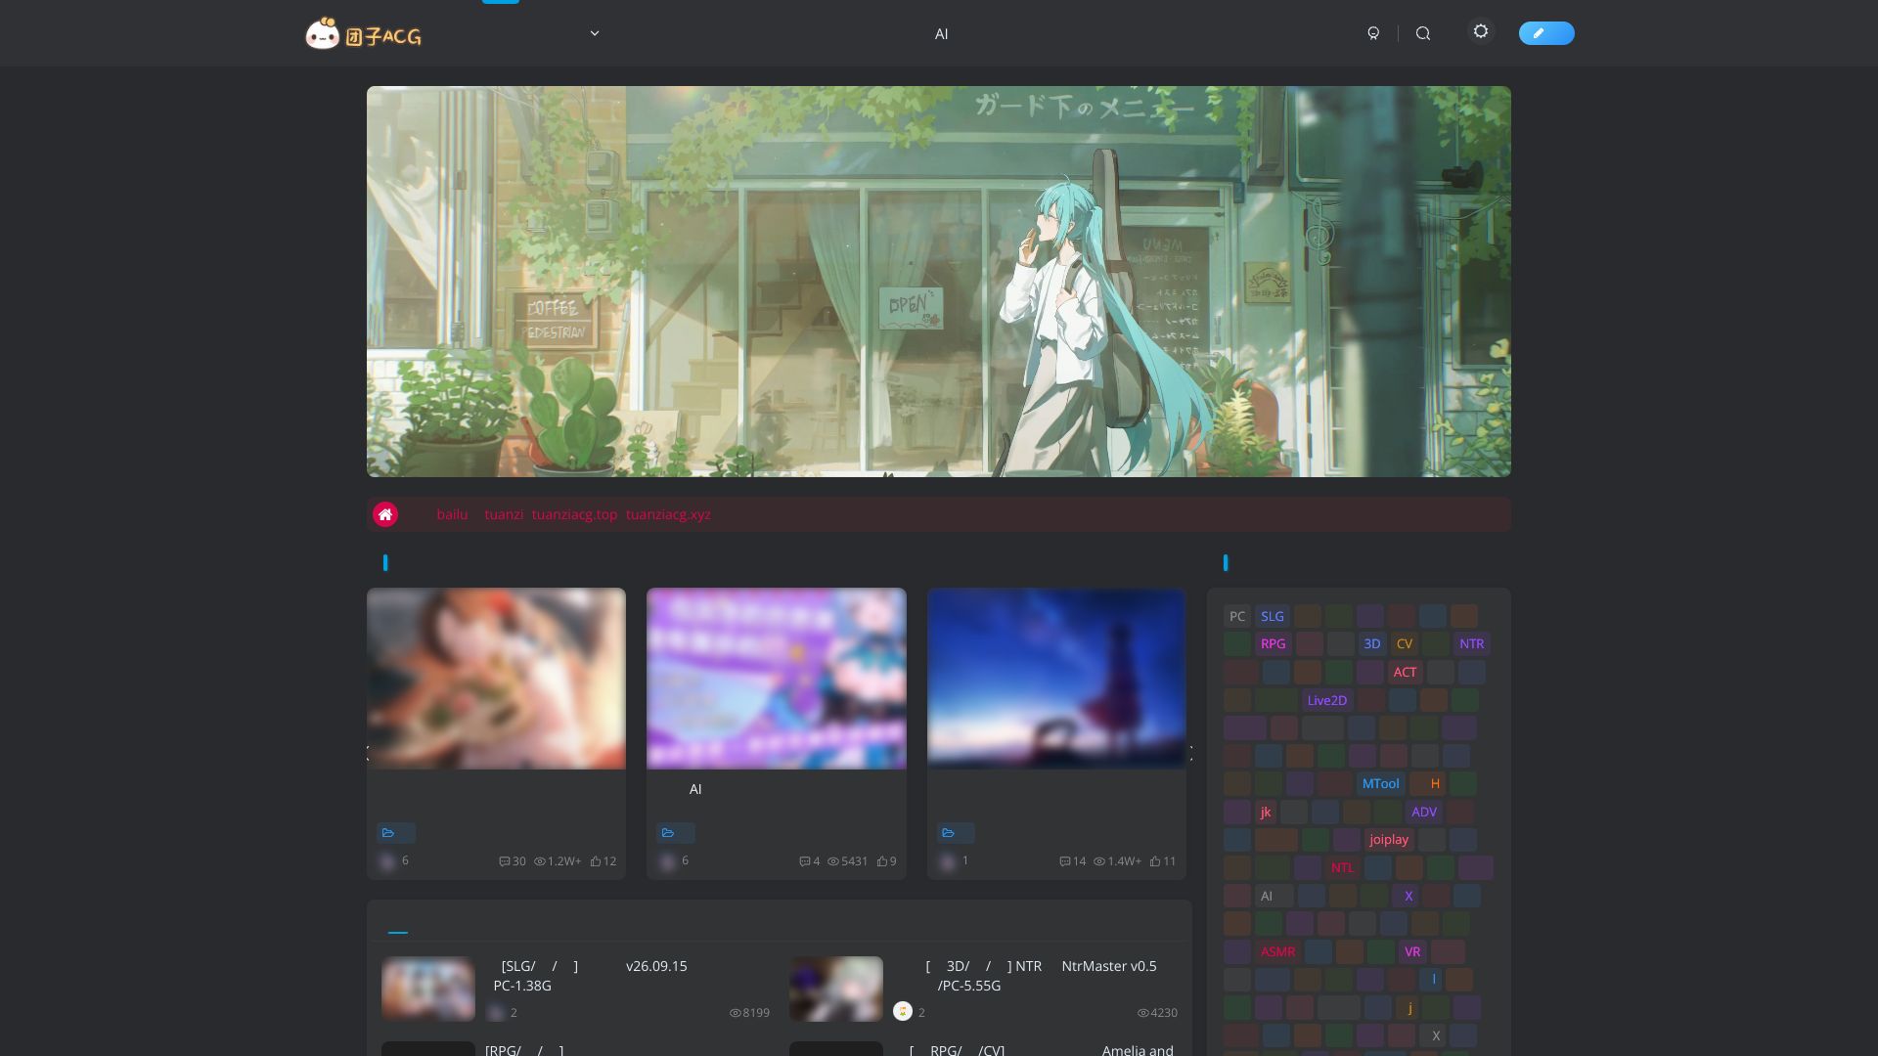Click the views eye icon showing 4230

coord(1143,1013)
